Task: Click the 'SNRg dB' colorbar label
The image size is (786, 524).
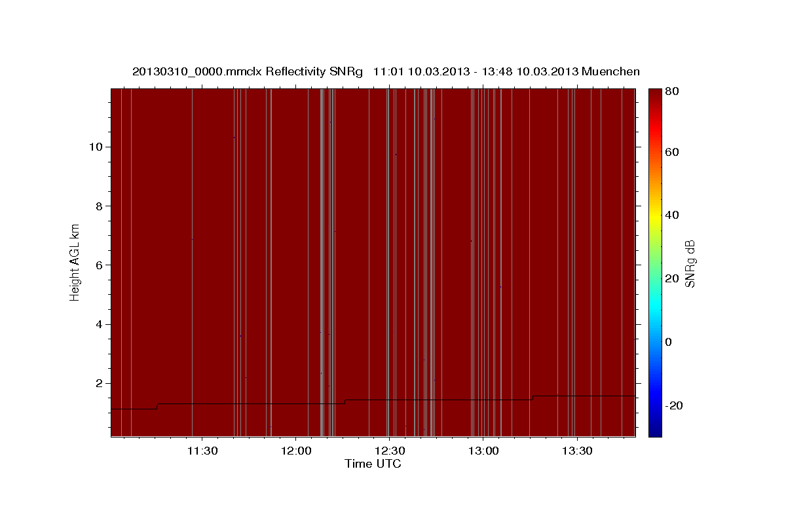Action: [690, 263]
